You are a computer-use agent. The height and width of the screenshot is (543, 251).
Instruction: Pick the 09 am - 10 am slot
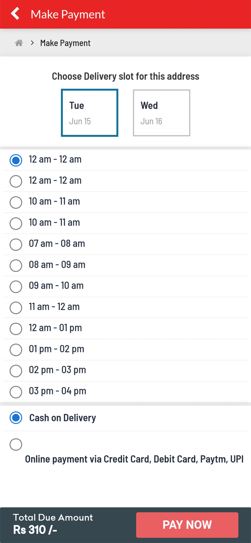pyautogui.click(x=16, y=286)
